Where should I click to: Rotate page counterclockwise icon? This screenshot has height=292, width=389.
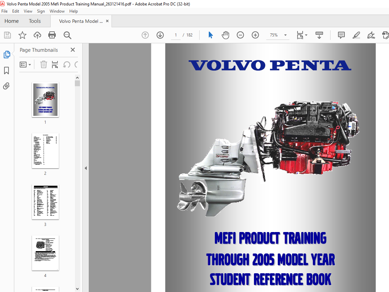tap(67, 65)
